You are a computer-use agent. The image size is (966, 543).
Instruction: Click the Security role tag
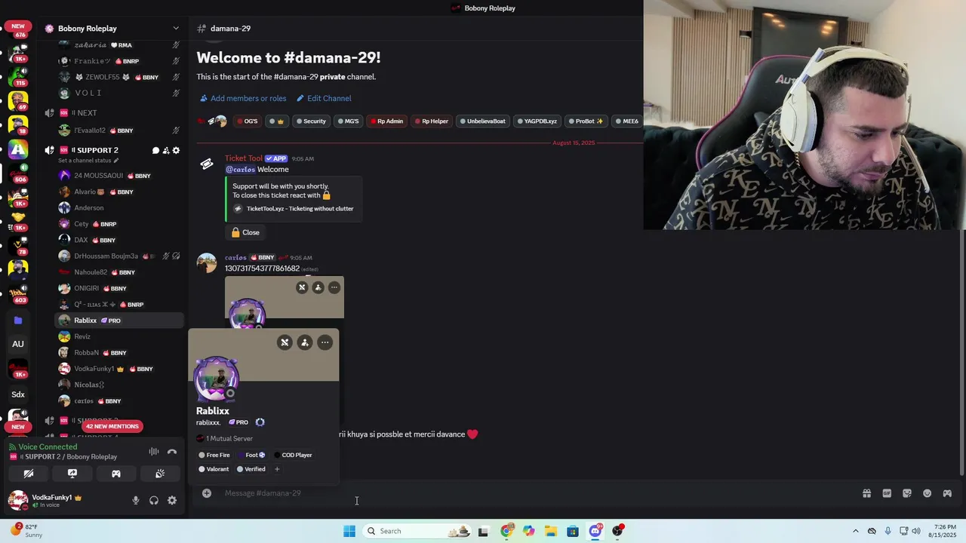point(310,121)
